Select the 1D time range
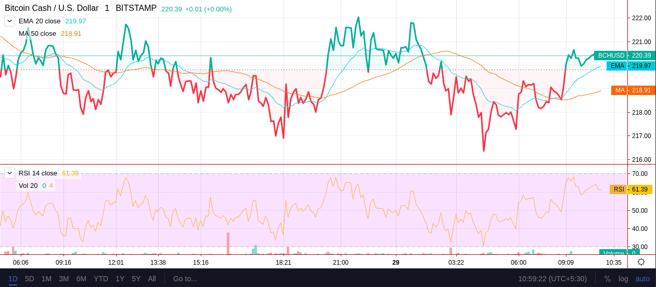This screenshot has width=656, height=287. click(13, 279)
